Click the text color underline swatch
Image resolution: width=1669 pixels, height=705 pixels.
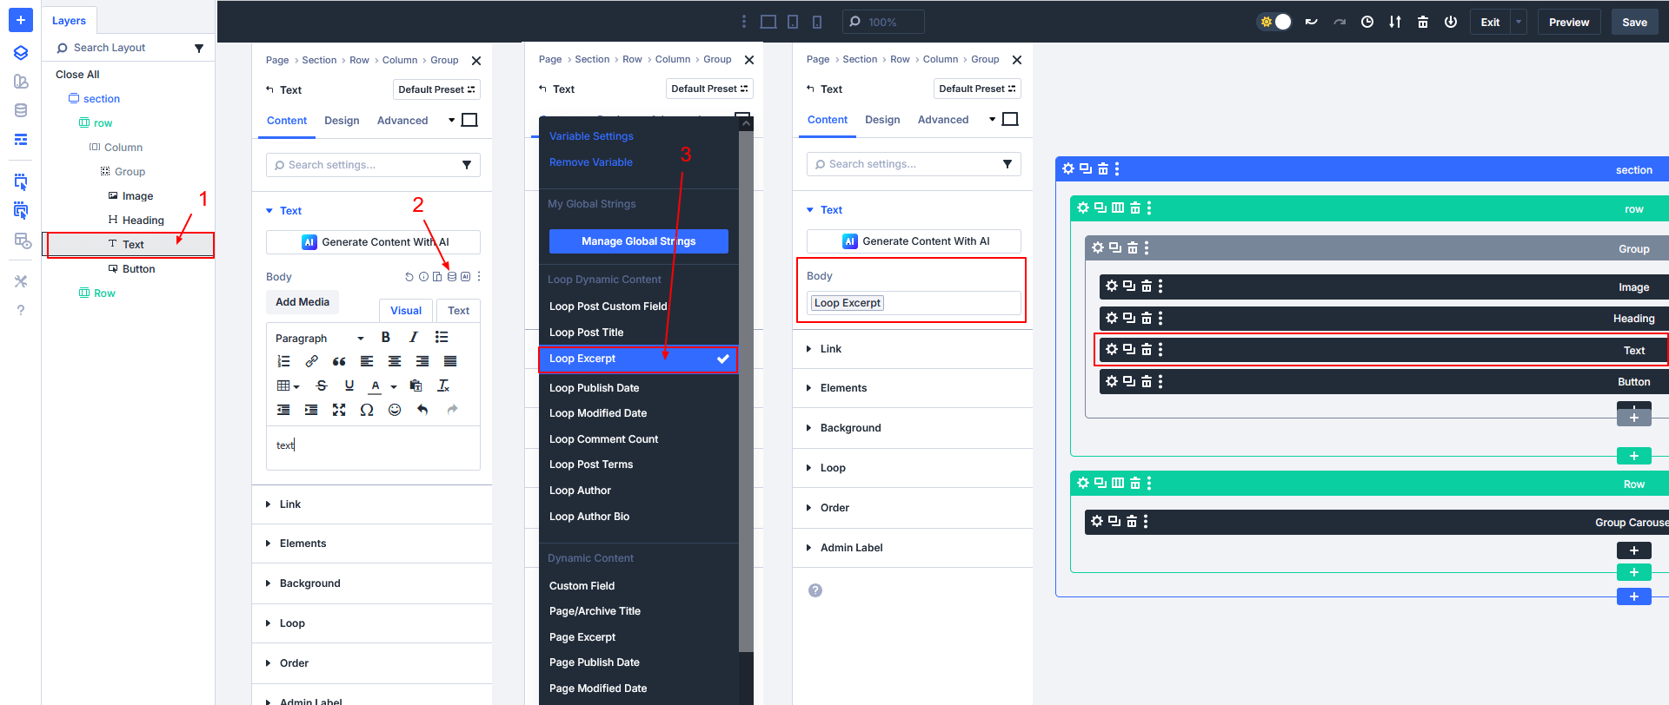tap(376, 385)
